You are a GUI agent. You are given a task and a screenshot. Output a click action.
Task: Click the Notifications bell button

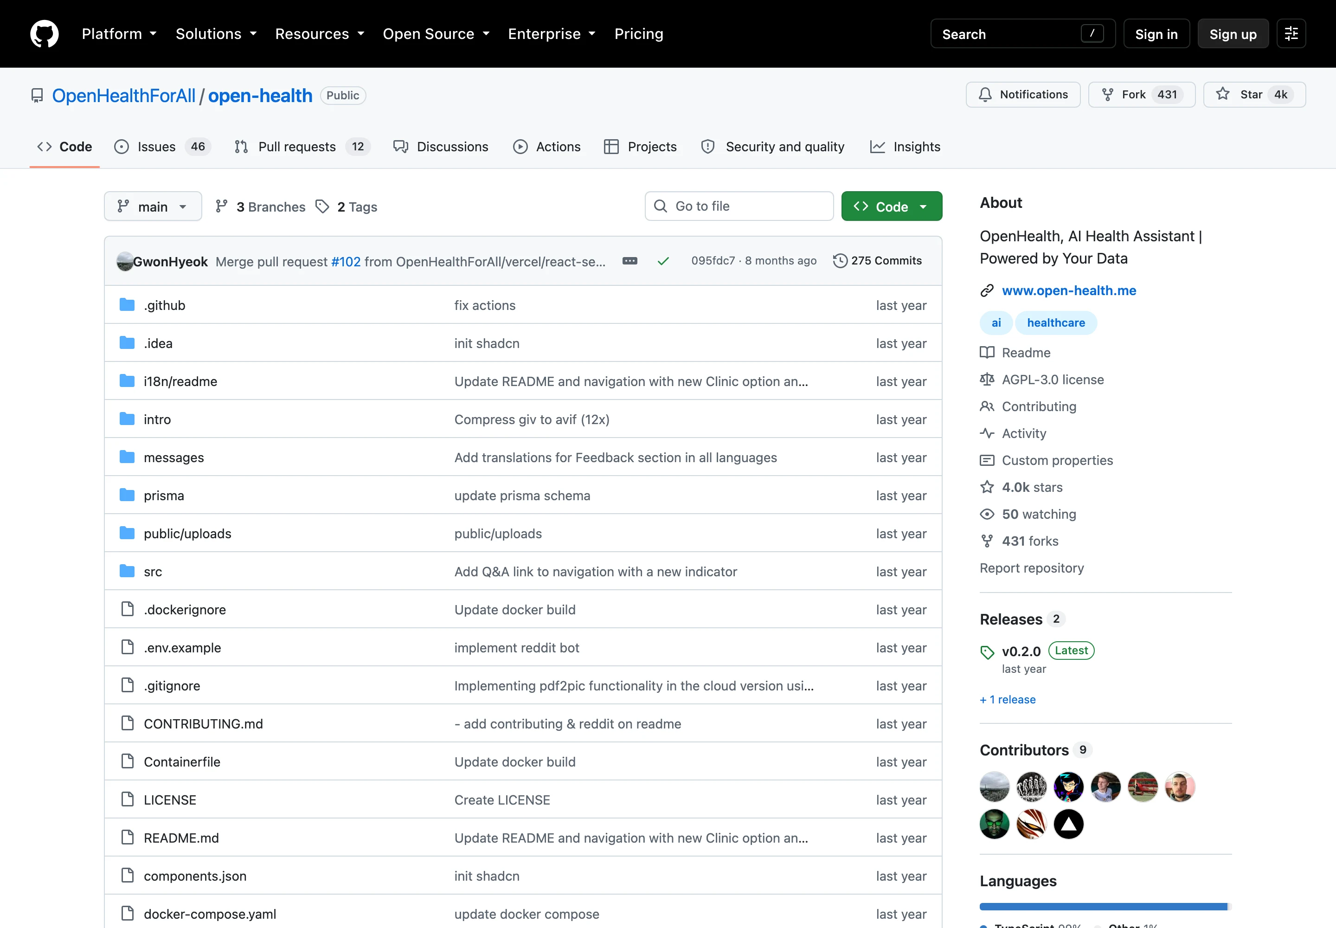pyautogui.click(x=1022, y=94)
